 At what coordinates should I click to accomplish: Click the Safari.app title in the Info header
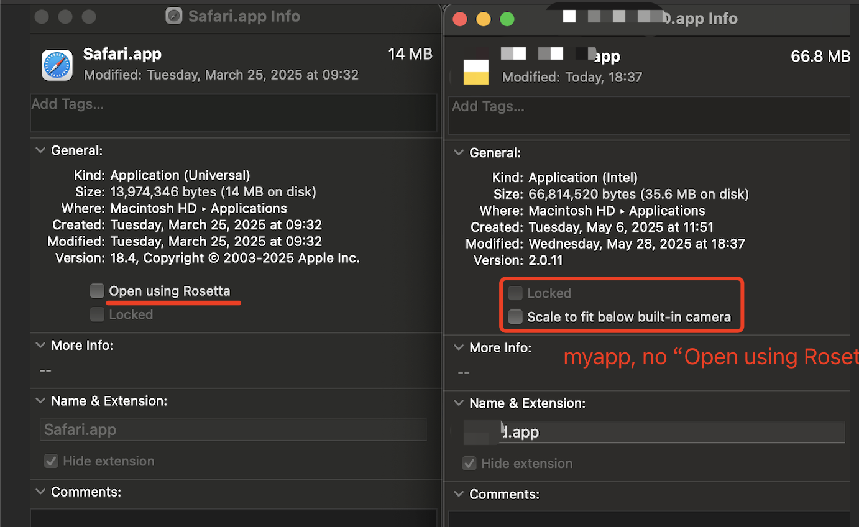(x=122, y=54)
